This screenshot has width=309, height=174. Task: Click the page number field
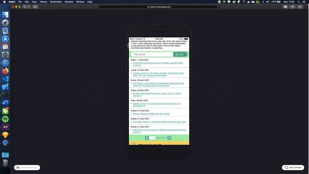click(153, 138)
